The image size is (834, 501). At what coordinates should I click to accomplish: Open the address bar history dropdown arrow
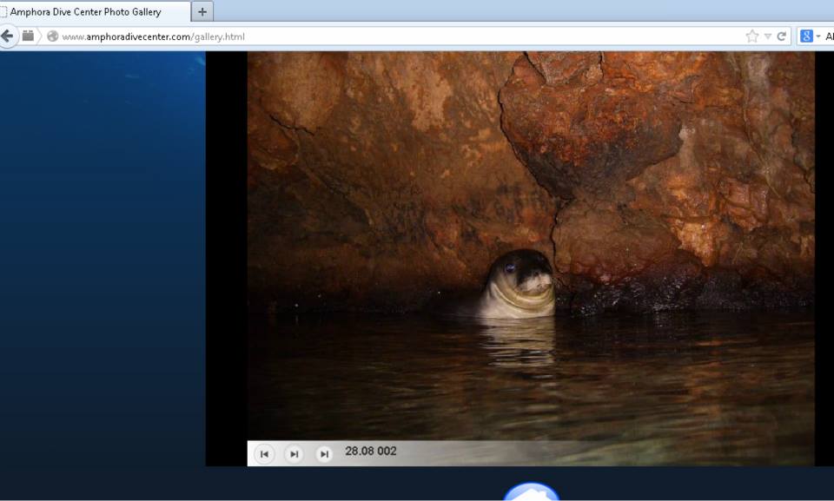pyautogui.click(x=767, y=36)
